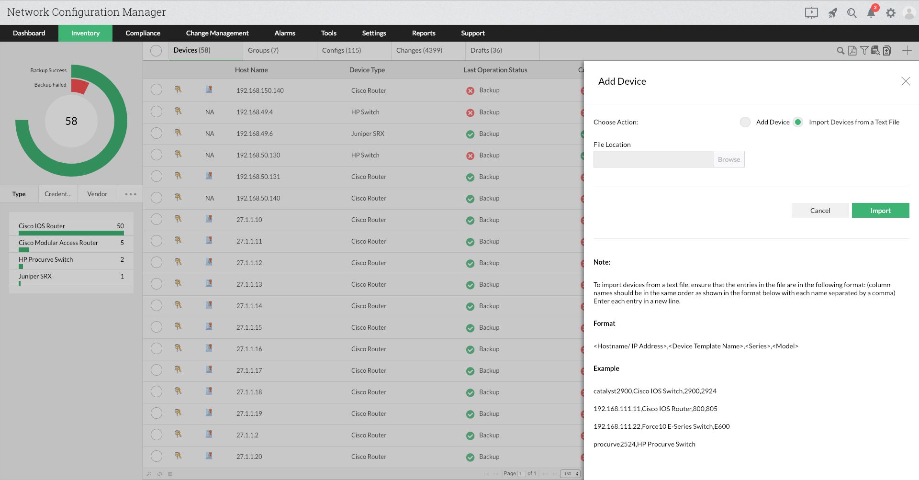Click search icon in table footer
Viewport: 919px width, 480px height.
[x=149, y=474]
